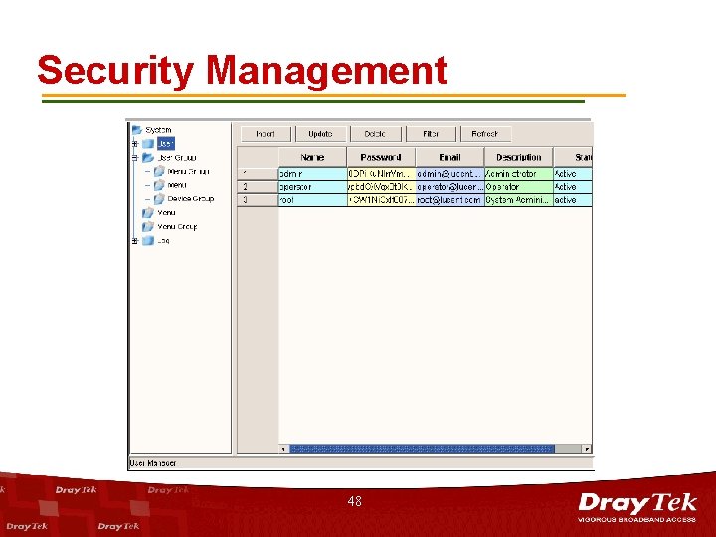Click the Refresh button

pyautogui.click(x=485, y=134)
